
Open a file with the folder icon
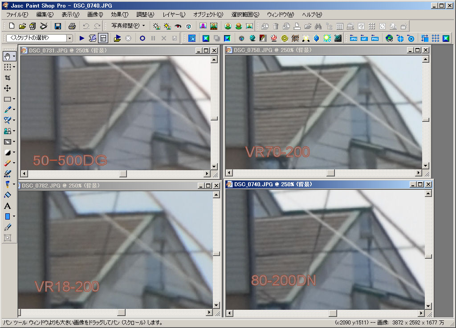22,26
